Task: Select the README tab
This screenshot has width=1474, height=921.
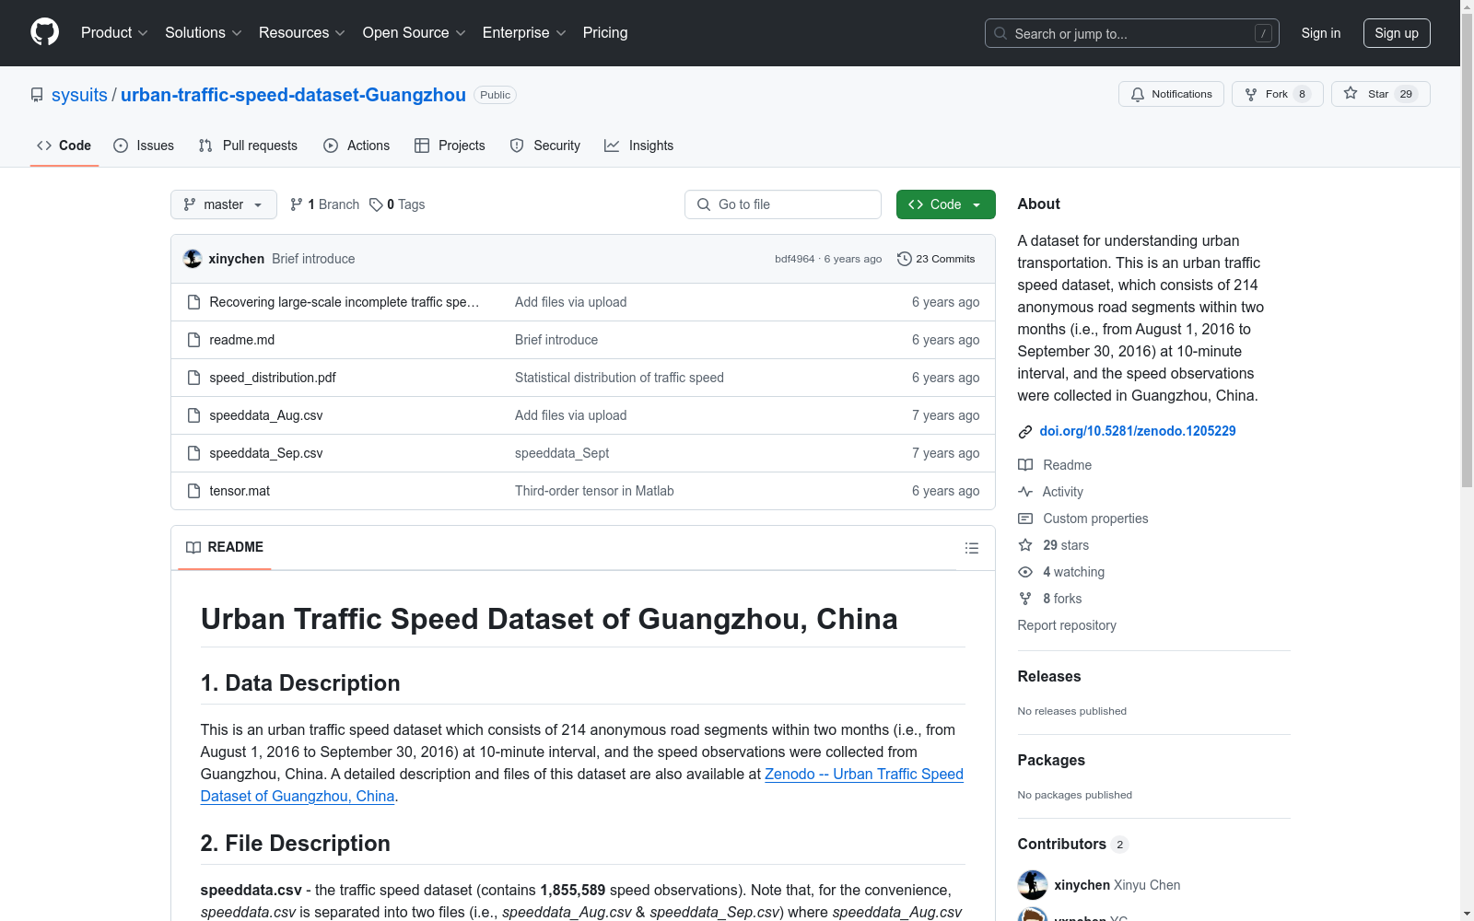Action: 225,547
